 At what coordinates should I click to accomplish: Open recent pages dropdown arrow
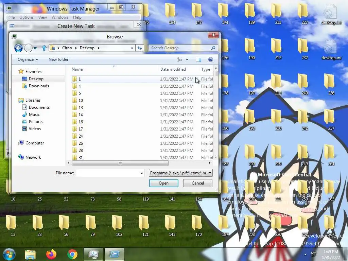click(35, 48)
